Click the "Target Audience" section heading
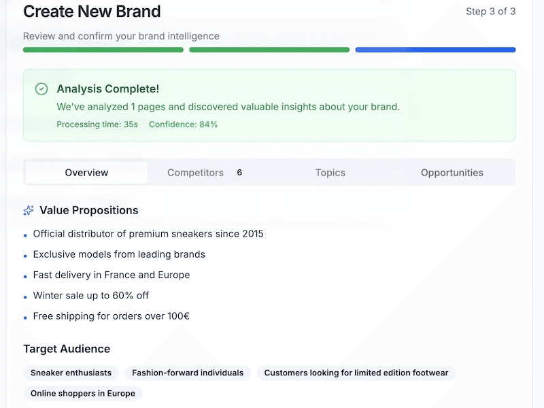 (x=67, y=349)
